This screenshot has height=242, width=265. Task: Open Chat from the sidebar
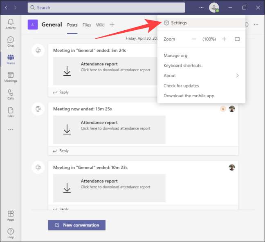tap(11, 42)
